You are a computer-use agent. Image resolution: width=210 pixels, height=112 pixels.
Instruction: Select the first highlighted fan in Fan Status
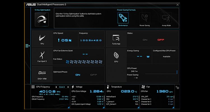(x=68, y=62)
